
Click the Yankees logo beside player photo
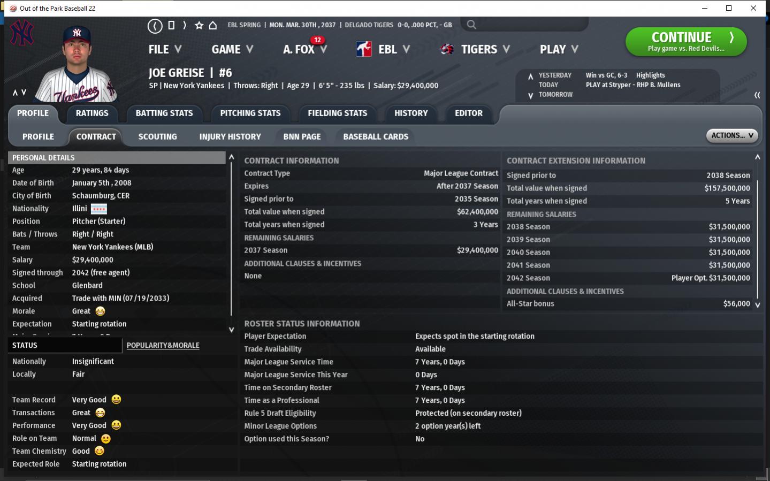click(x=22, y=33)
